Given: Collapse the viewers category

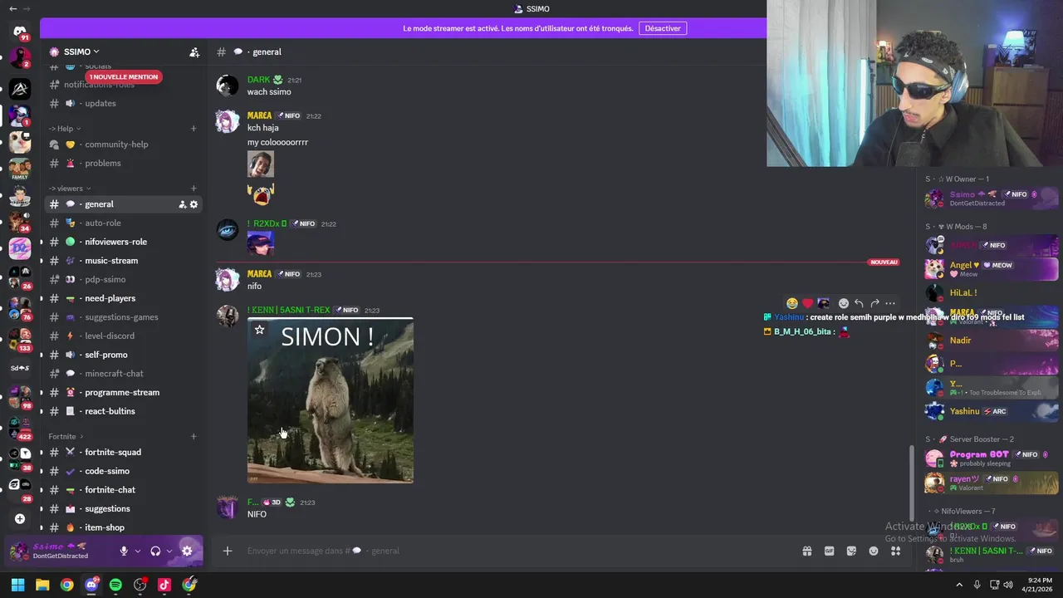Looking at the screenshot, I should 70,189.
